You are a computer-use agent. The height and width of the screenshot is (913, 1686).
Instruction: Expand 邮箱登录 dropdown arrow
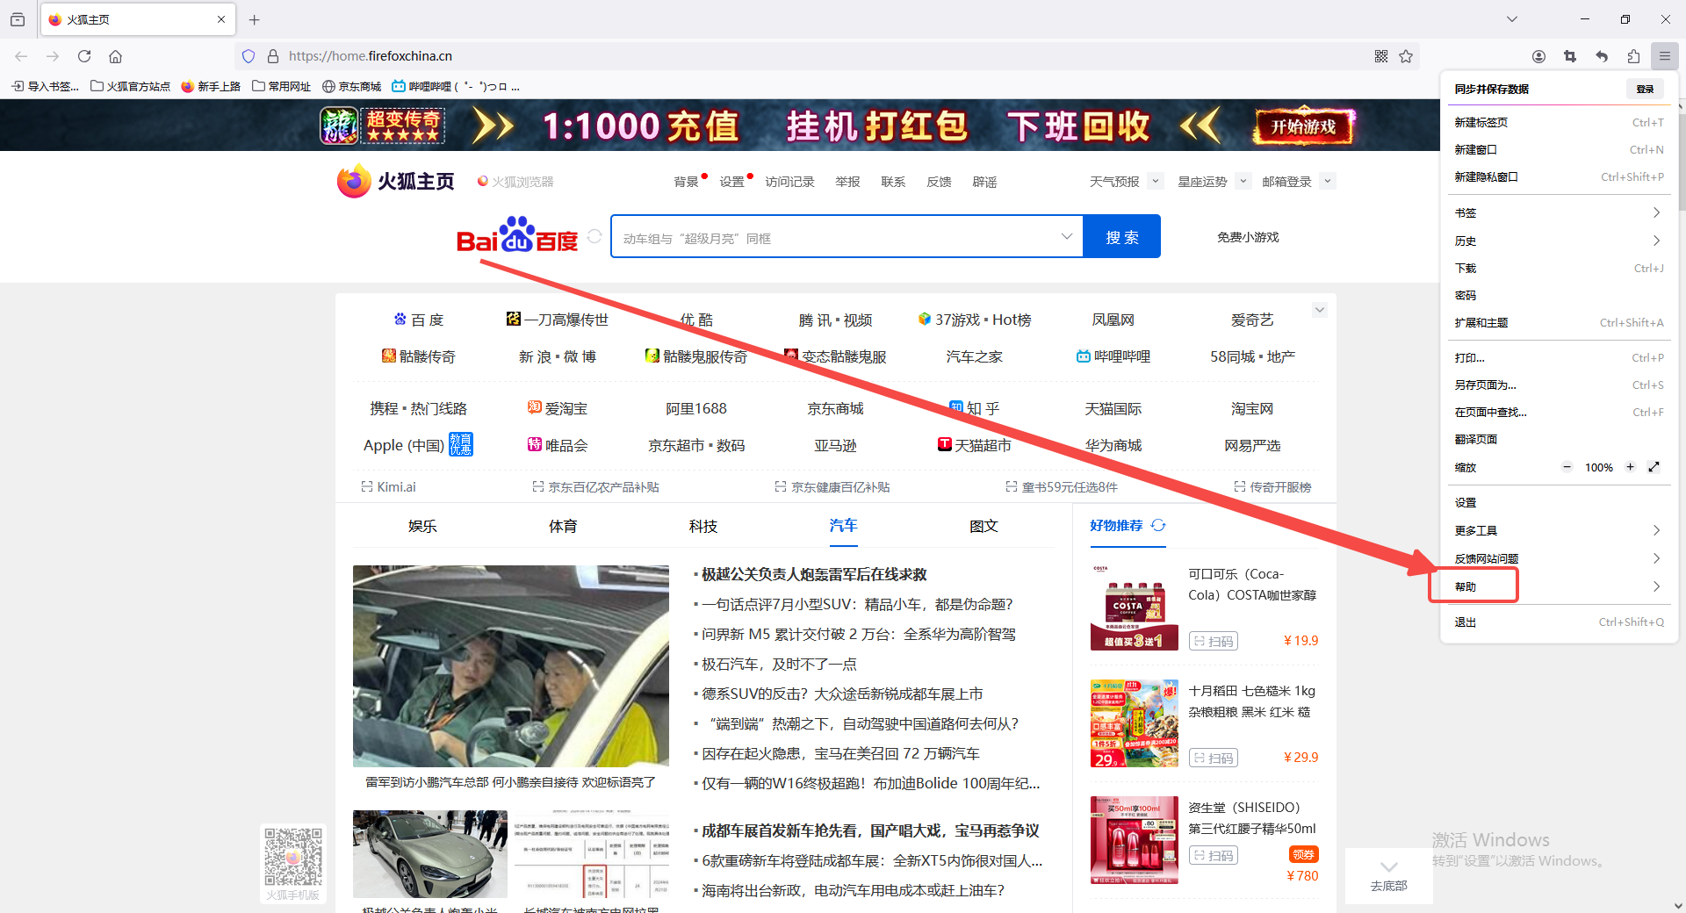(x=1328, y=181)
